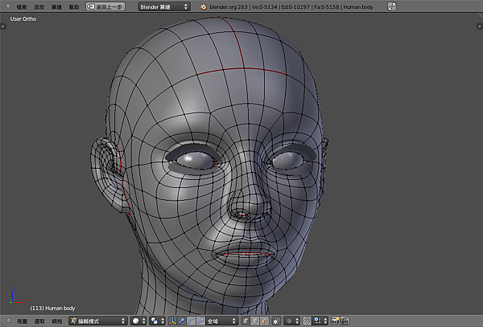Open the pivot point selector
The image size is (483, 327).
click(x=155, y=321)
